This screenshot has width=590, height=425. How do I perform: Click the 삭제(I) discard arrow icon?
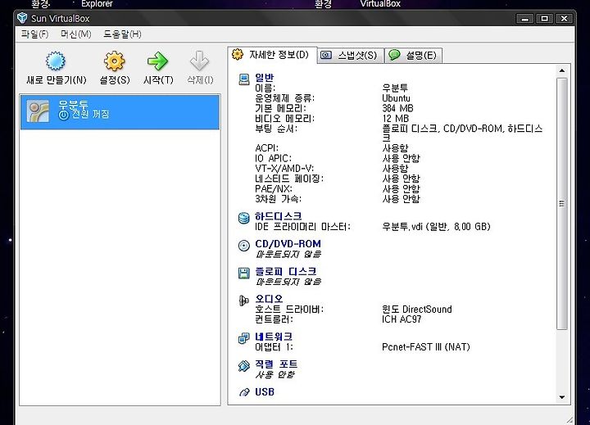[199, 61]
